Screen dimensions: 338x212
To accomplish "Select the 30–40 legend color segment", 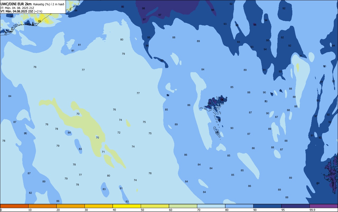I will pos(98,206).
